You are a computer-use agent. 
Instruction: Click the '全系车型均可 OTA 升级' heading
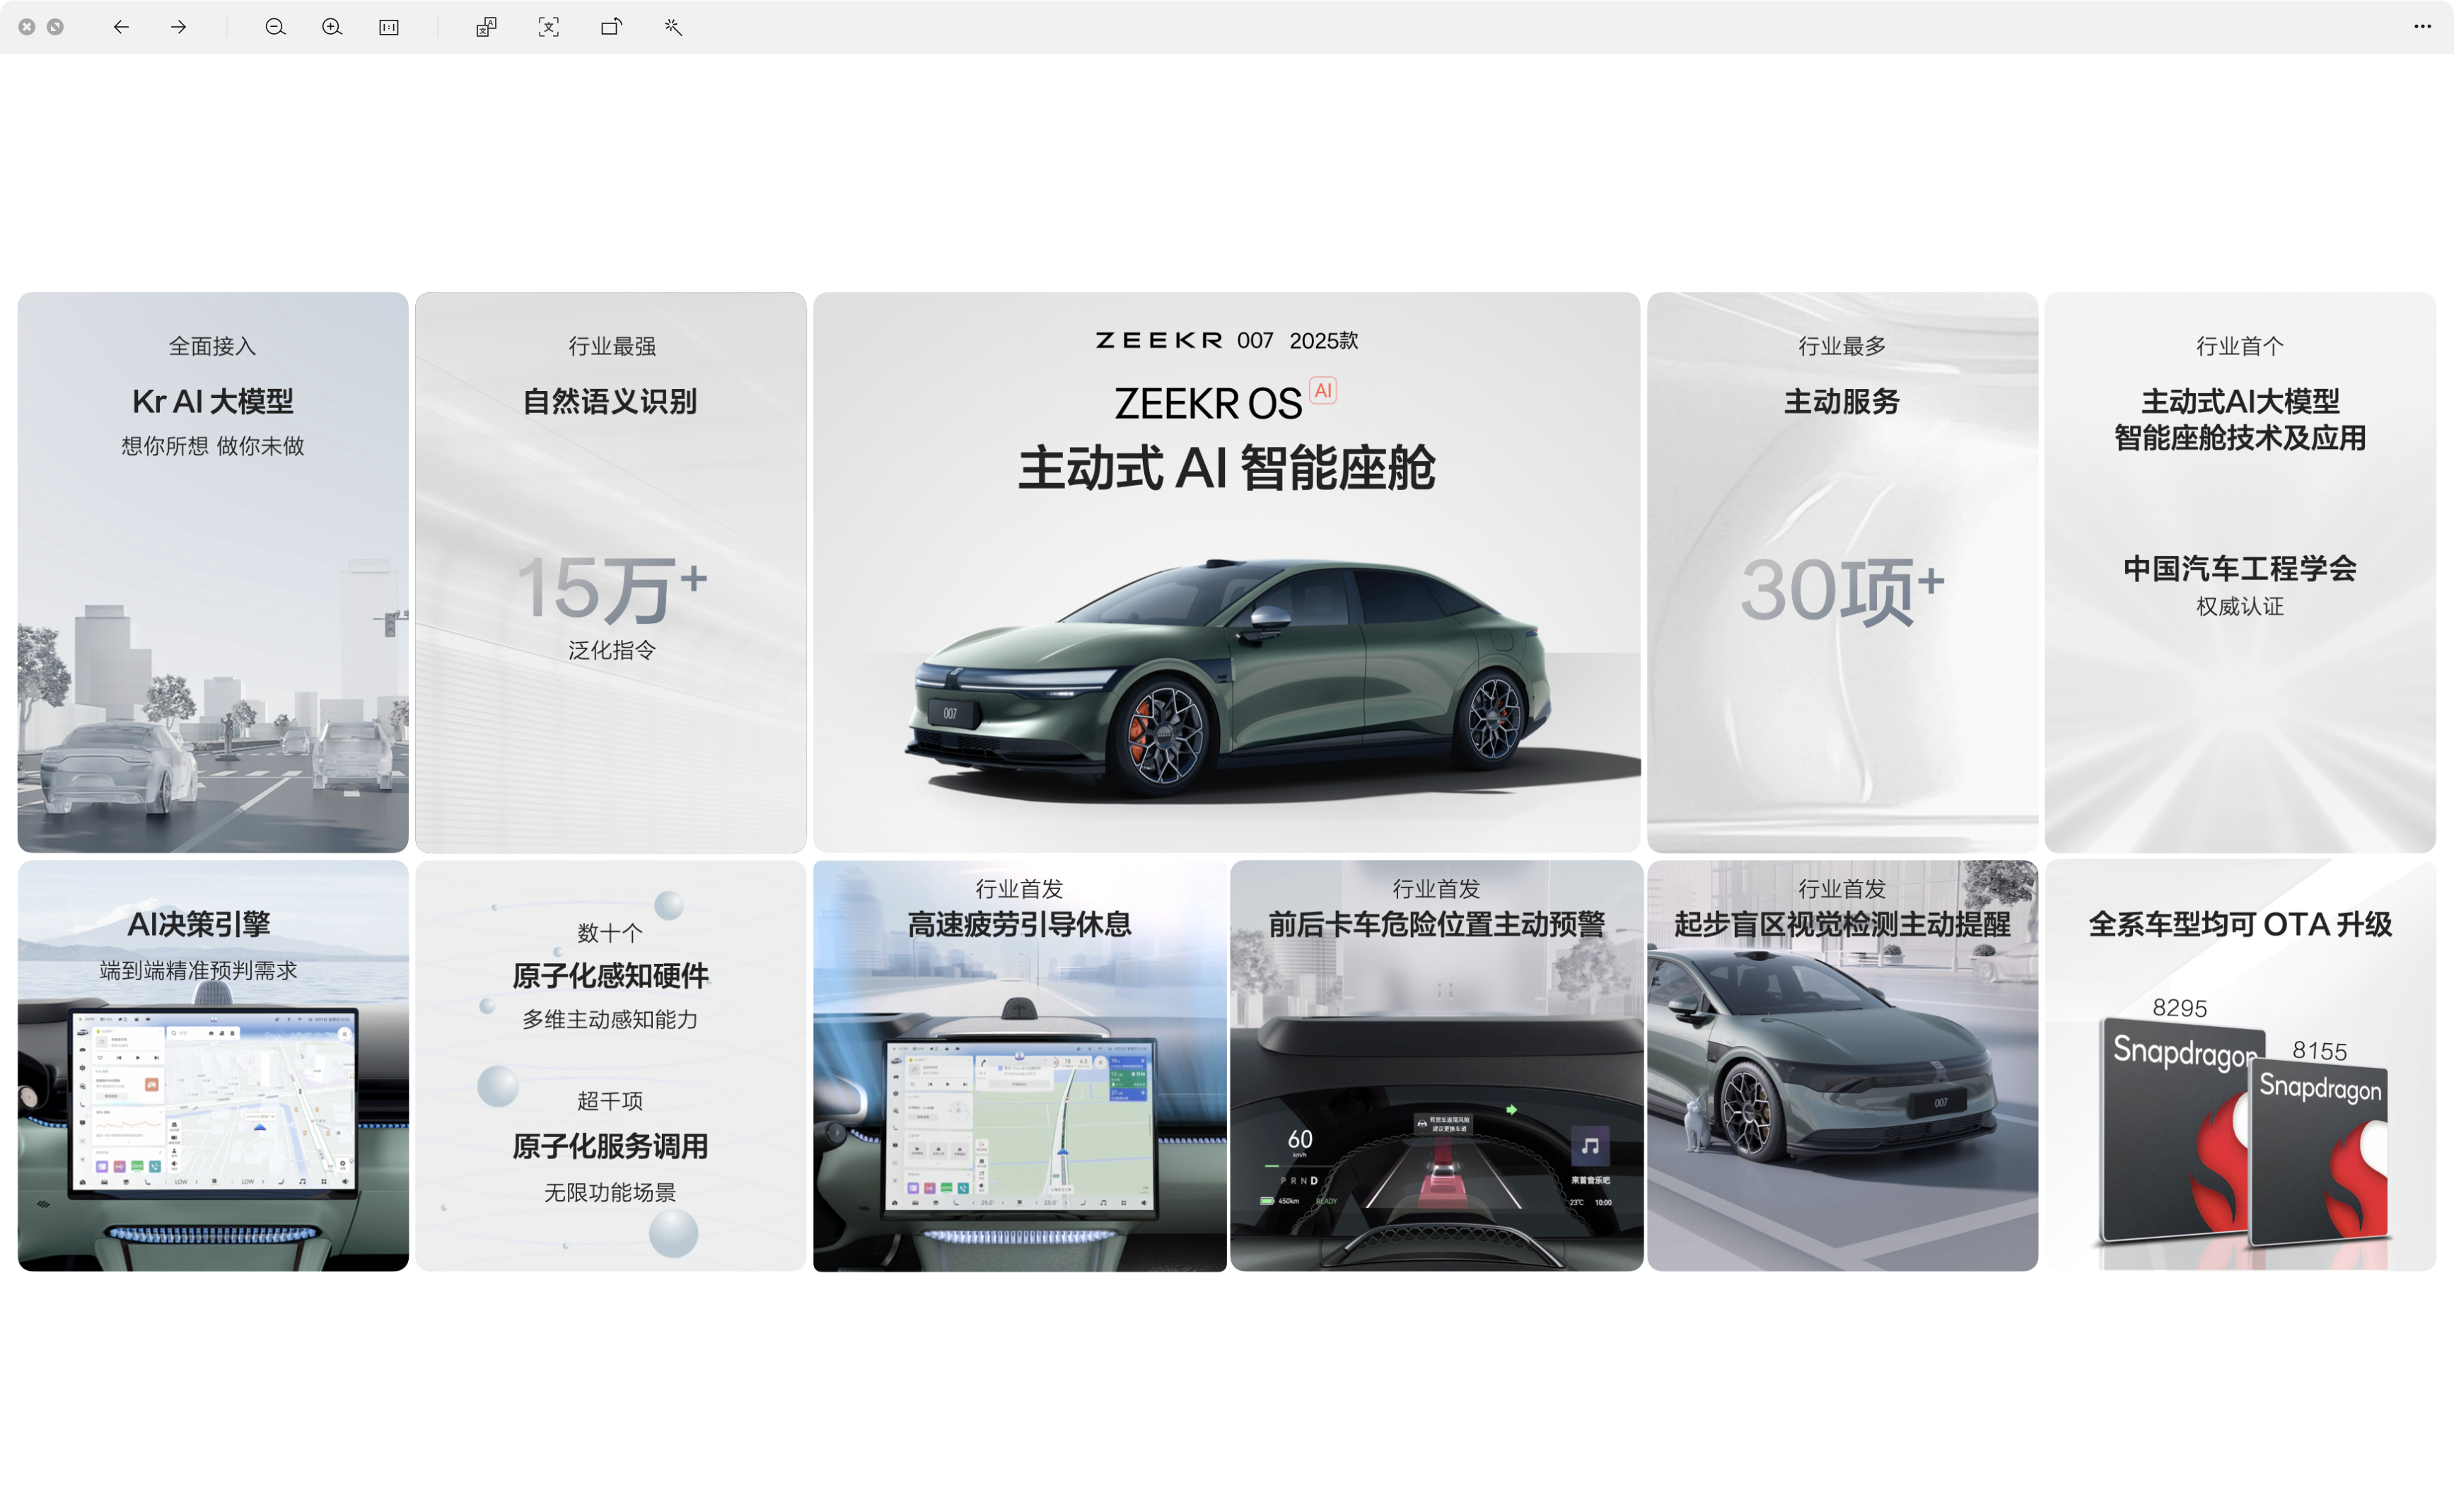click(2240, 924)
